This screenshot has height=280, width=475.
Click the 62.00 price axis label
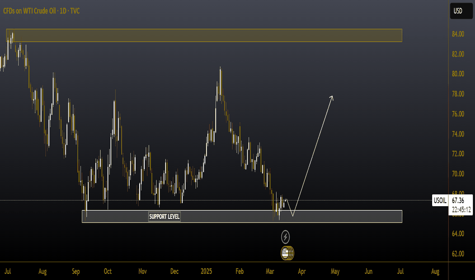(458, 254)
